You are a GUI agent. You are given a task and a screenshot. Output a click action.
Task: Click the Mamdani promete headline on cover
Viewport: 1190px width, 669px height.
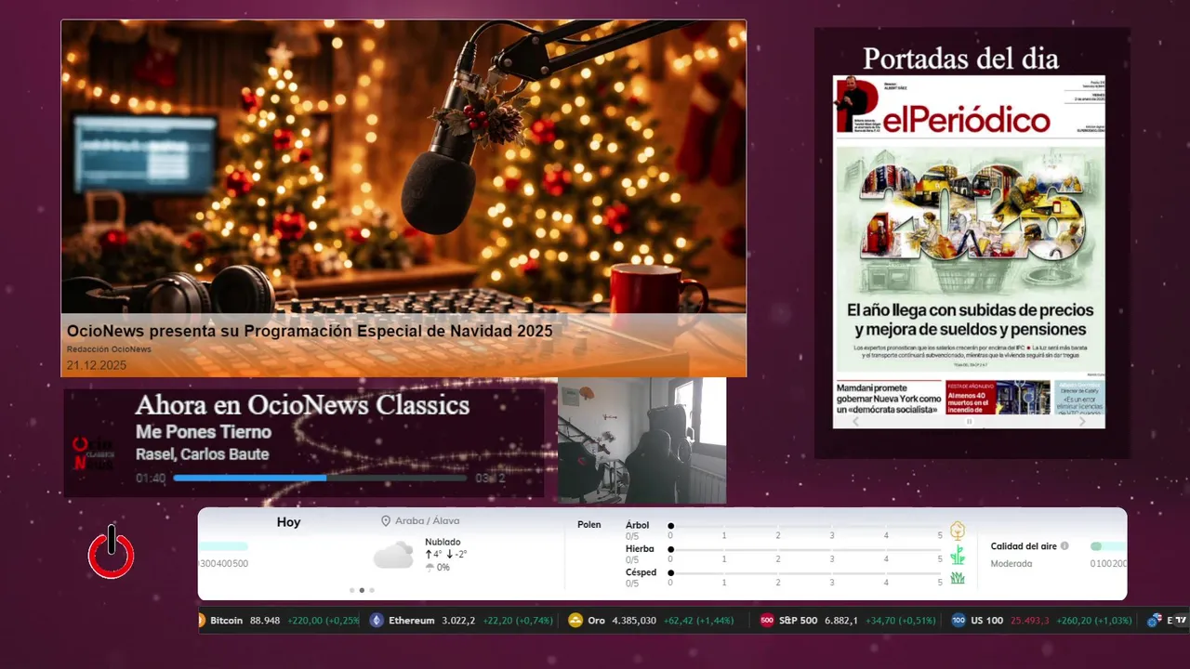889,399
